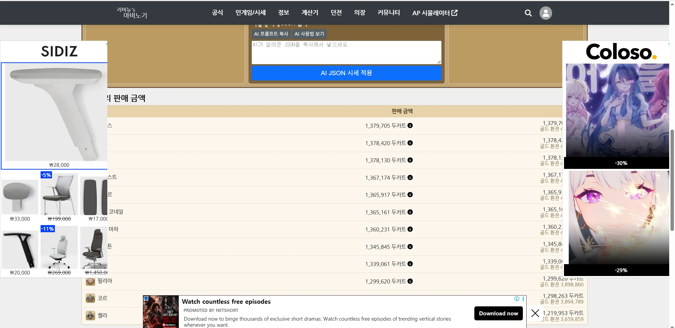The image size is (675, 328).
Task: Click info icon next to 1,365,917 두카트
Action: click(x=410, y=195)
